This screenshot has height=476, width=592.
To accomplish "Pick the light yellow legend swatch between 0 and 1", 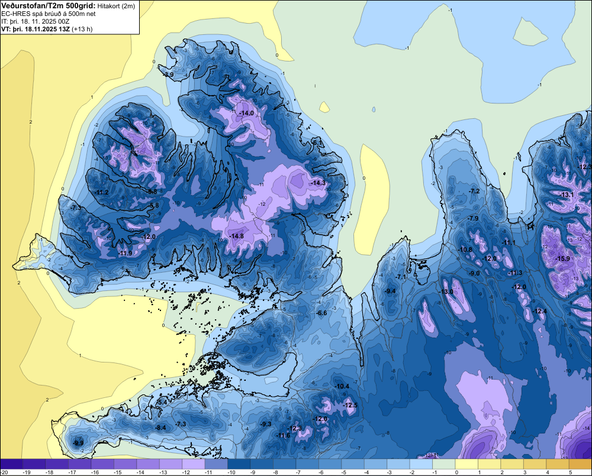I will [467, 464].
